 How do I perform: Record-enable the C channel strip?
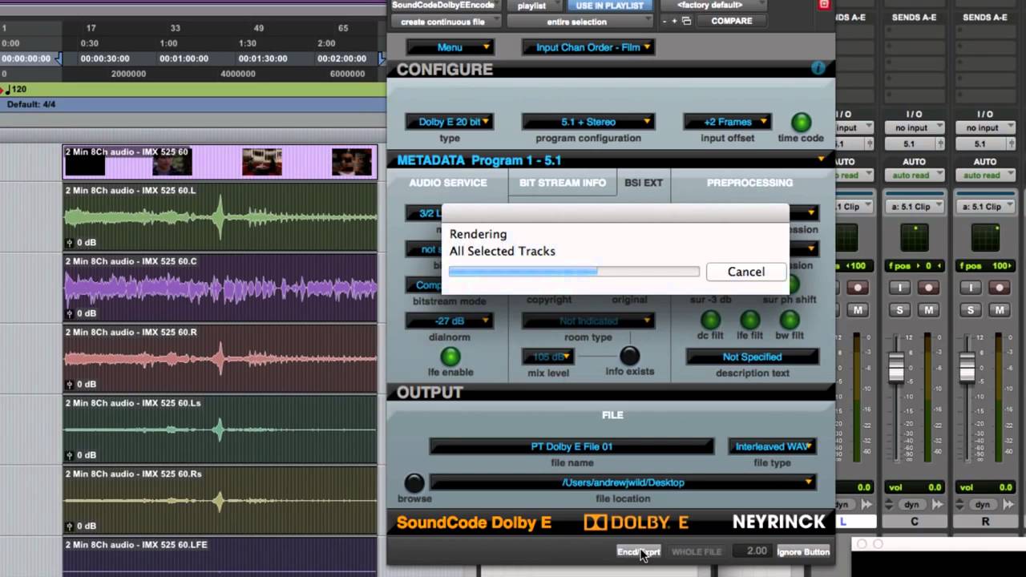[929, 288]
